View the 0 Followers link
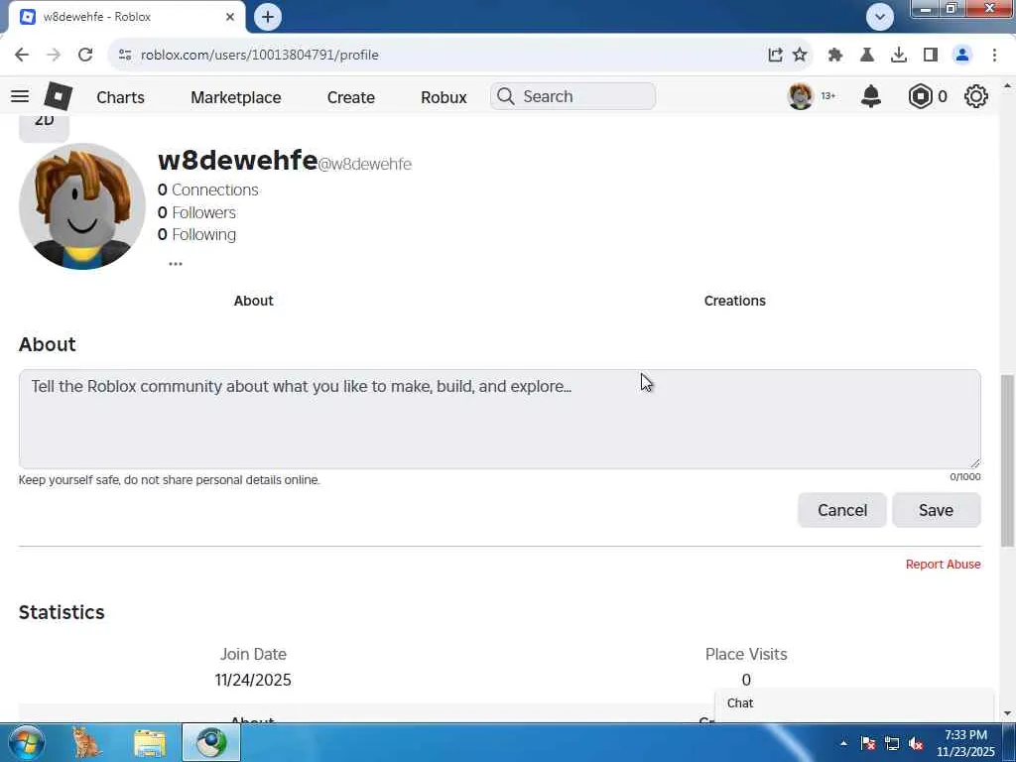Viewport: 1016px width, 762px height. pyautogui.click(x=196, y=212)
